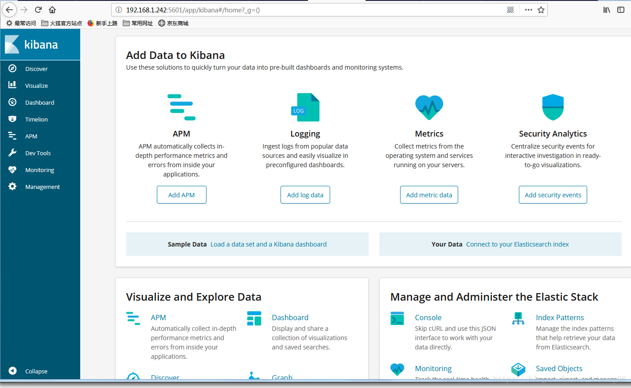Click the Timelion sidebar icon
The width and height of the screenshot is (631, 388).
(x=12, y=119)
